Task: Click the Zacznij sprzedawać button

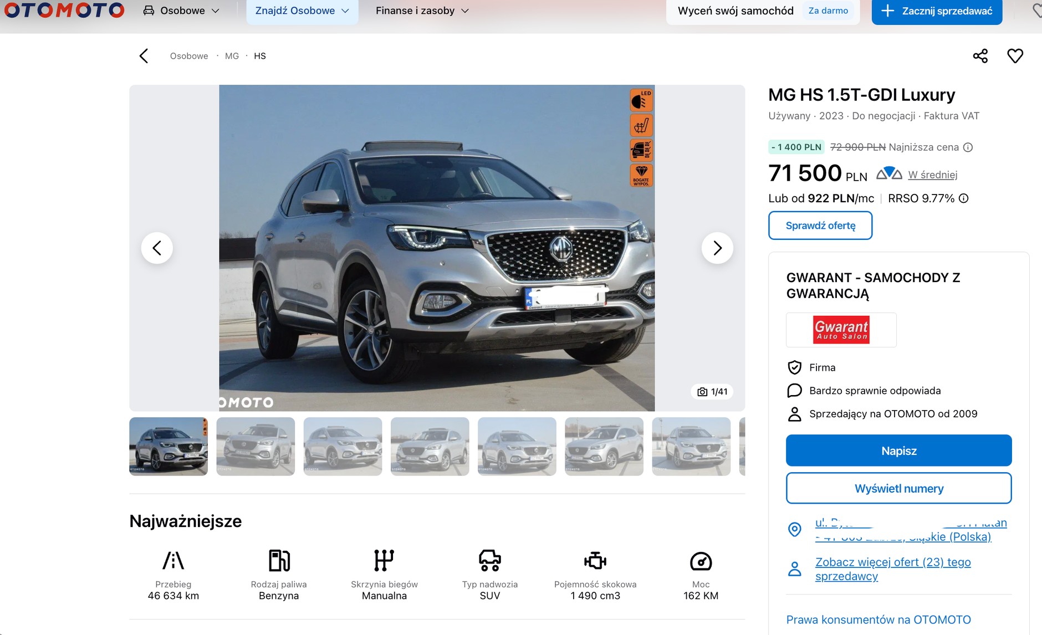Action: tap(937, 11)
